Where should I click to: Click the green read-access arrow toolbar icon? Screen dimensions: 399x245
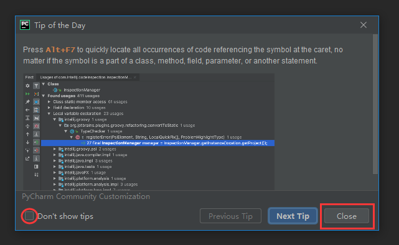coord(36,142)
